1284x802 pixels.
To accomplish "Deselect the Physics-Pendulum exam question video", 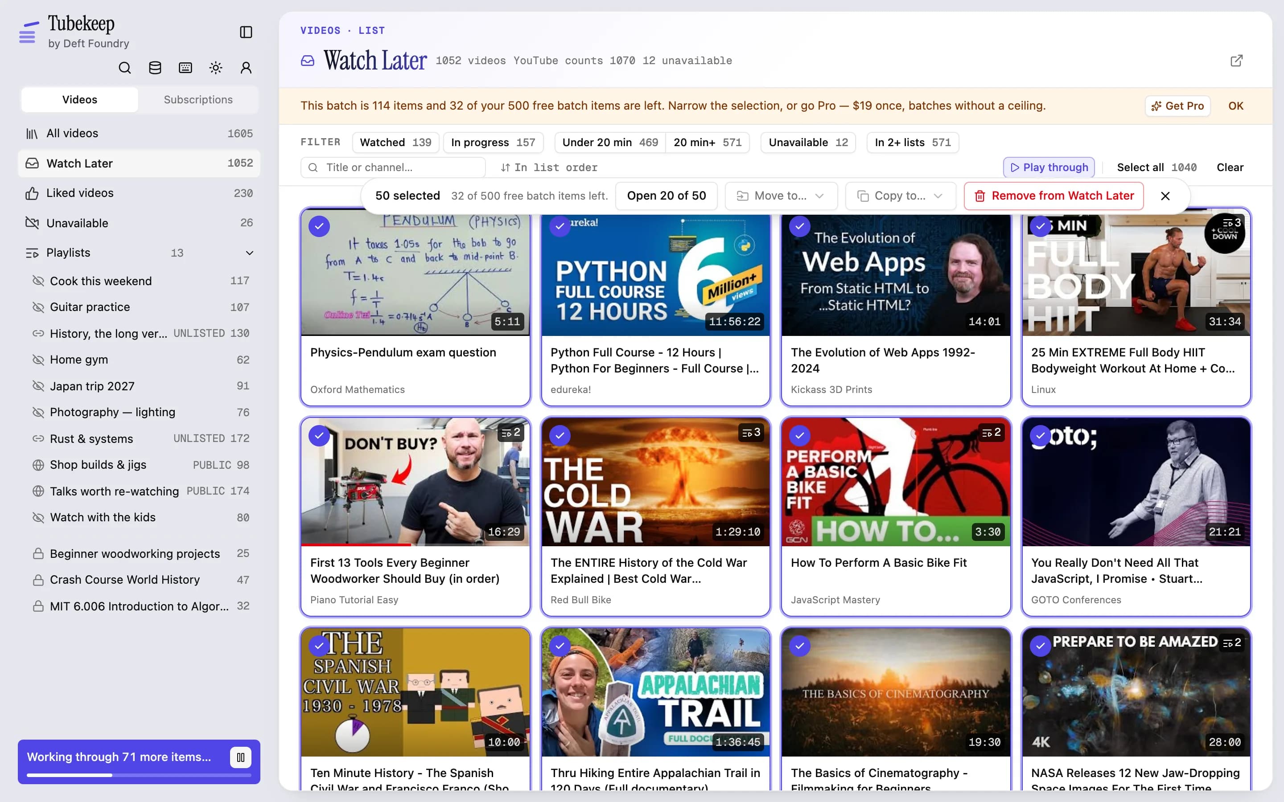I will pyautogui.click(x=319, y=226).
